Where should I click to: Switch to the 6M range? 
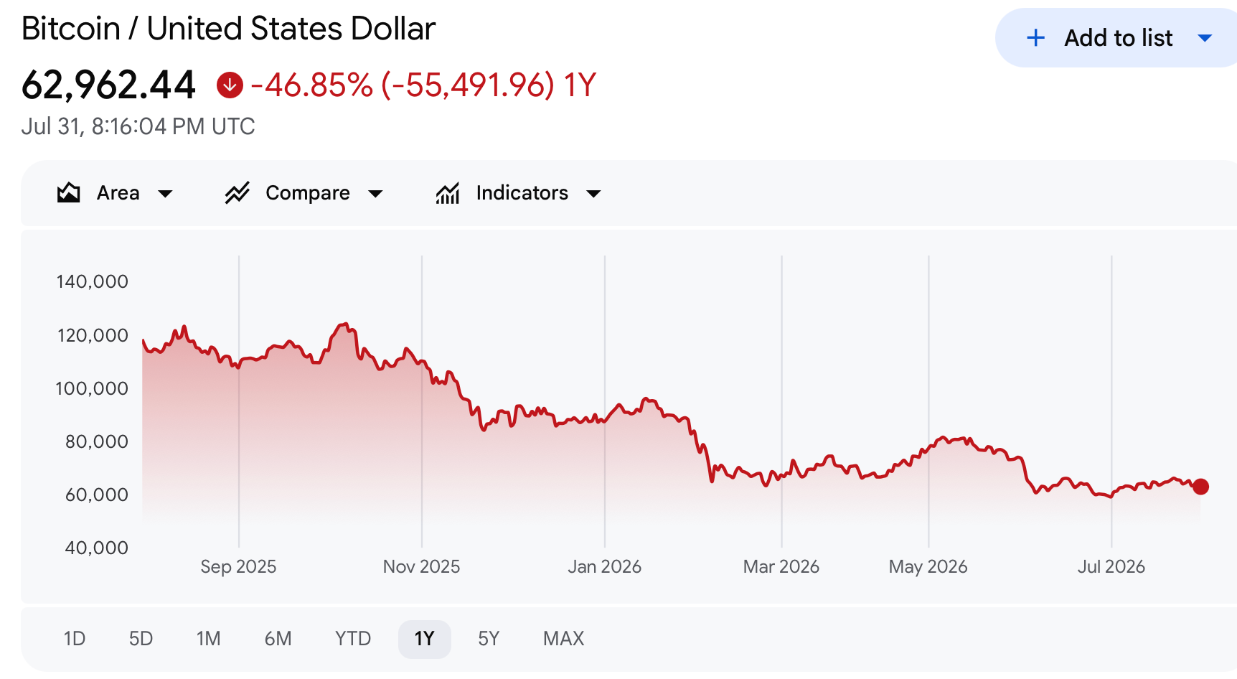click(278, 639)
